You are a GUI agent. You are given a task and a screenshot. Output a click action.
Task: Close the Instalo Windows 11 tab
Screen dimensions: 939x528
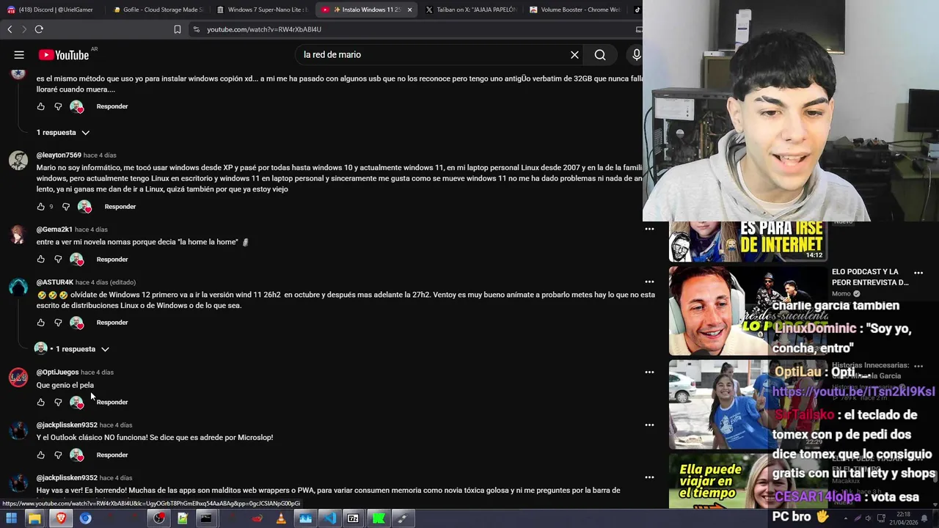click(409, 10)
